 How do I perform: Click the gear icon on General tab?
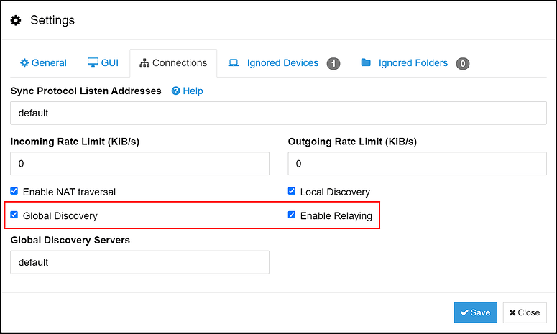coord(24,63)
